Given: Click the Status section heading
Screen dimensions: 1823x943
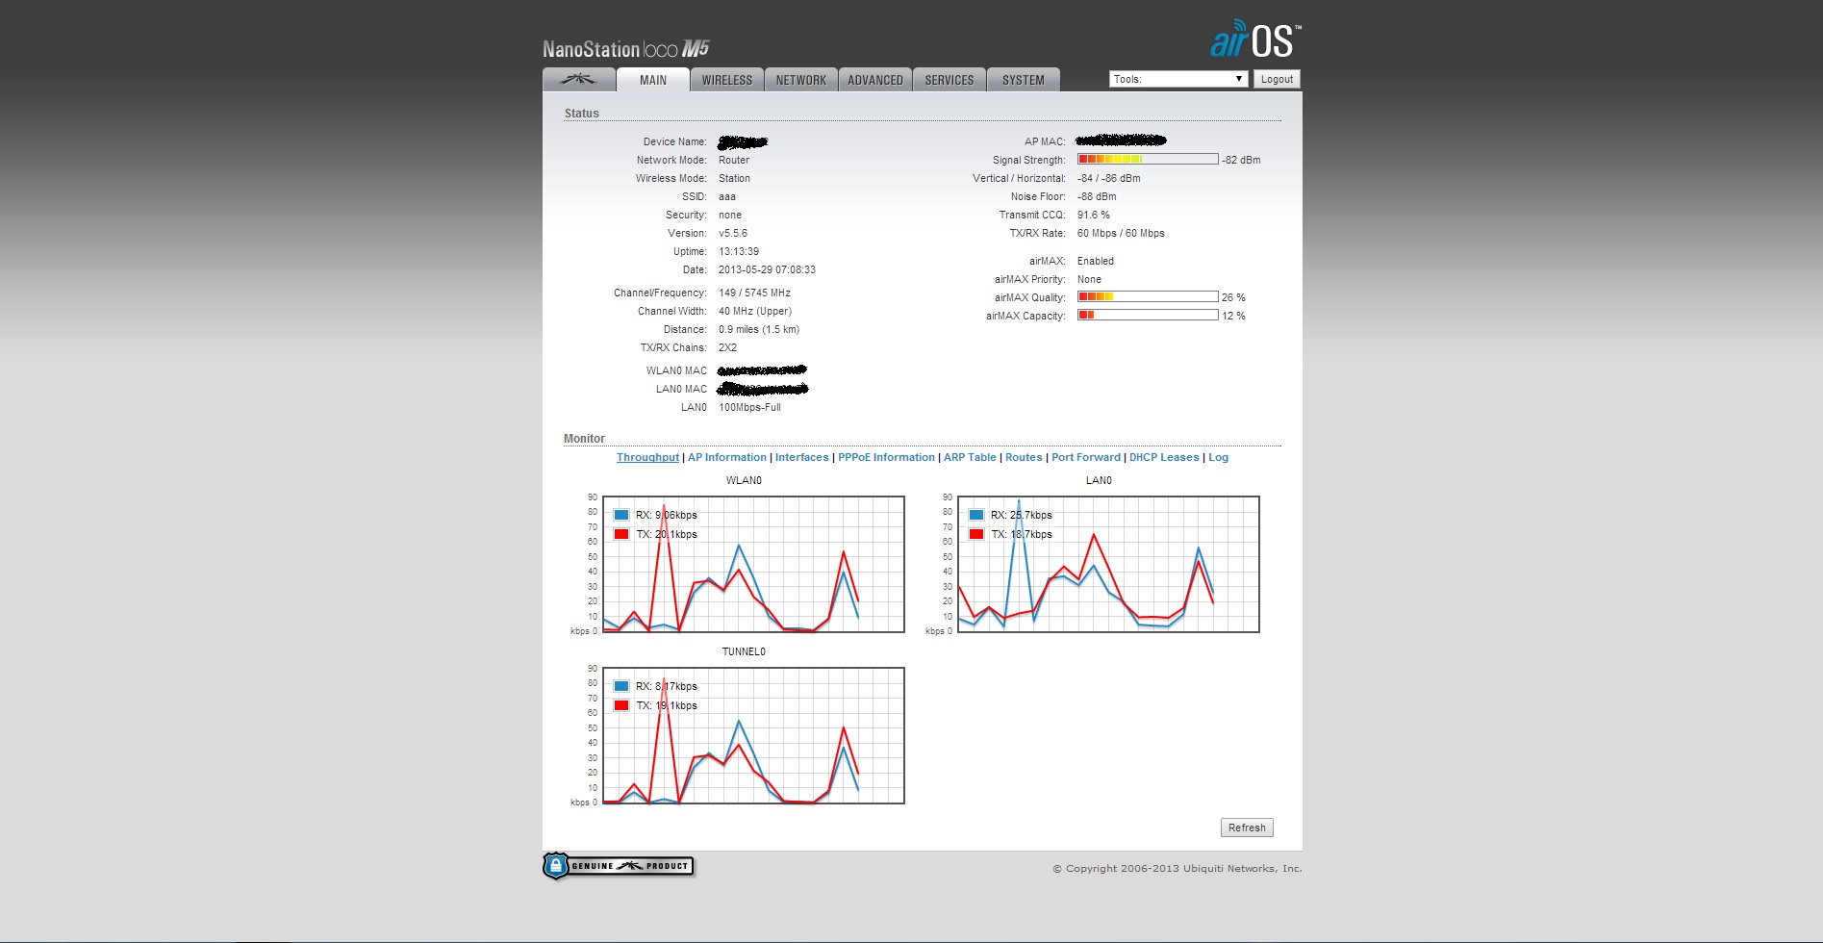Looking at the screenshot, I should click(x=581, y=114).
